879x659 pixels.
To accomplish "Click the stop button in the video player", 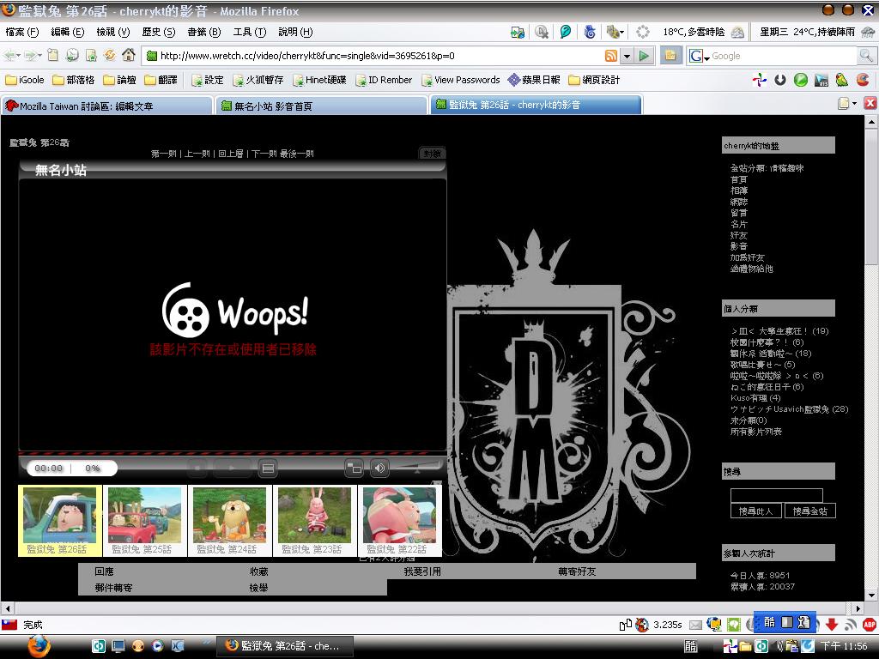I will coord(197,468).
